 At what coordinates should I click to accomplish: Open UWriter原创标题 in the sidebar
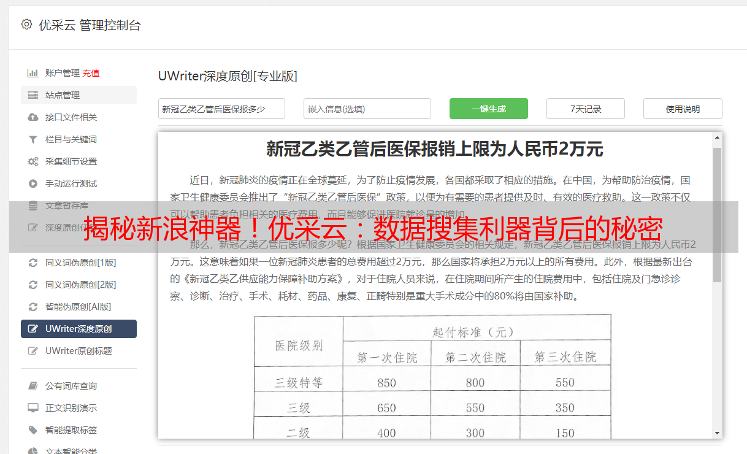pos(79,351)
